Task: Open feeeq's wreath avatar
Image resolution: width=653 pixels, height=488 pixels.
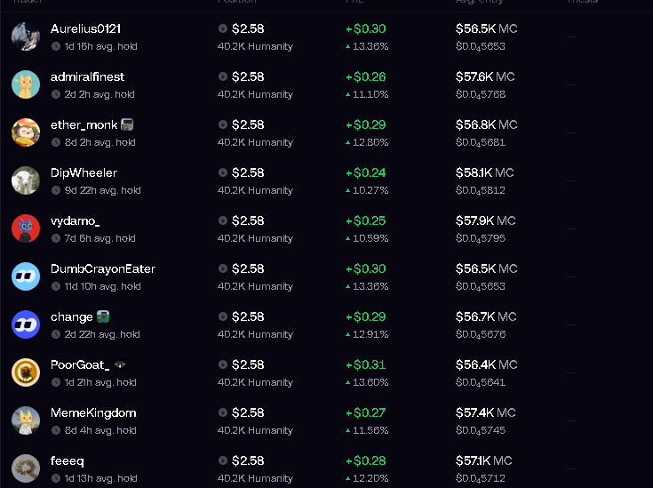Action: [x=26, y=468]
